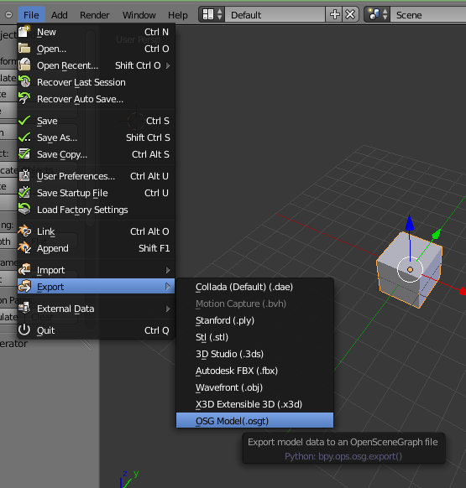Click the Open folder icon
This screenshot has height=488, width=466.
click(24, 49)
